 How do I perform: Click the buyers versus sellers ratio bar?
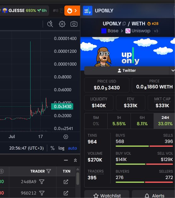(144, 182)
